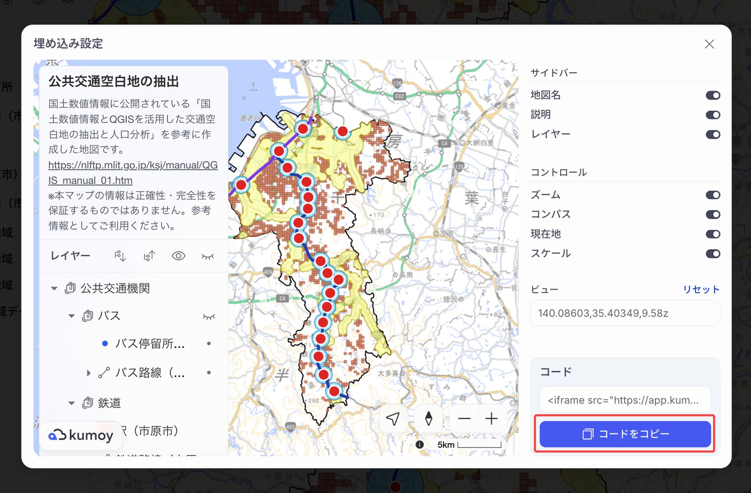Expand the バス路線 layer item
The image size is (751, 493).
(88, 373)
